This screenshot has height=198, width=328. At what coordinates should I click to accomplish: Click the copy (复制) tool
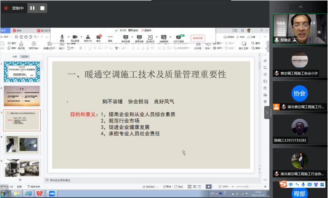pyautogui.click(x=12, y=48)
